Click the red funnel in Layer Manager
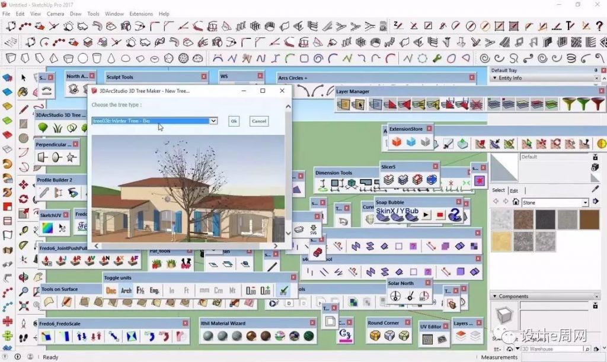 coord(598,104)
